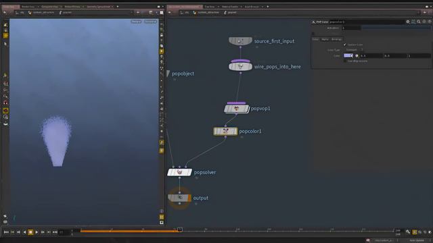Enable the Use VEXpressions checkbox
Viewport: 433px width, 243px height.
[x=345, y=61]
